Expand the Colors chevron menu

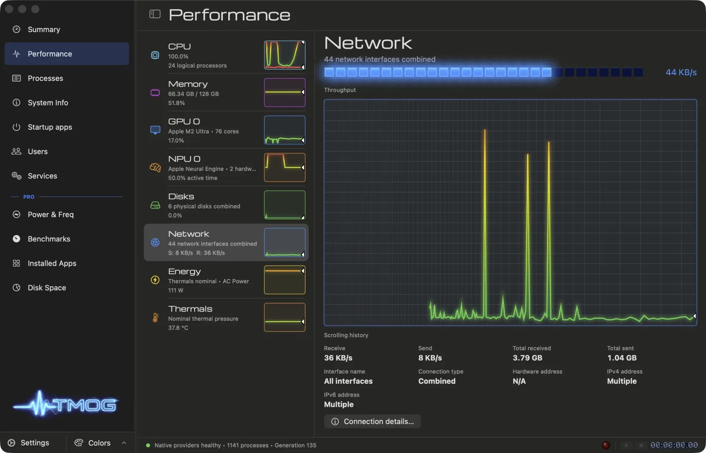point(124,443)
